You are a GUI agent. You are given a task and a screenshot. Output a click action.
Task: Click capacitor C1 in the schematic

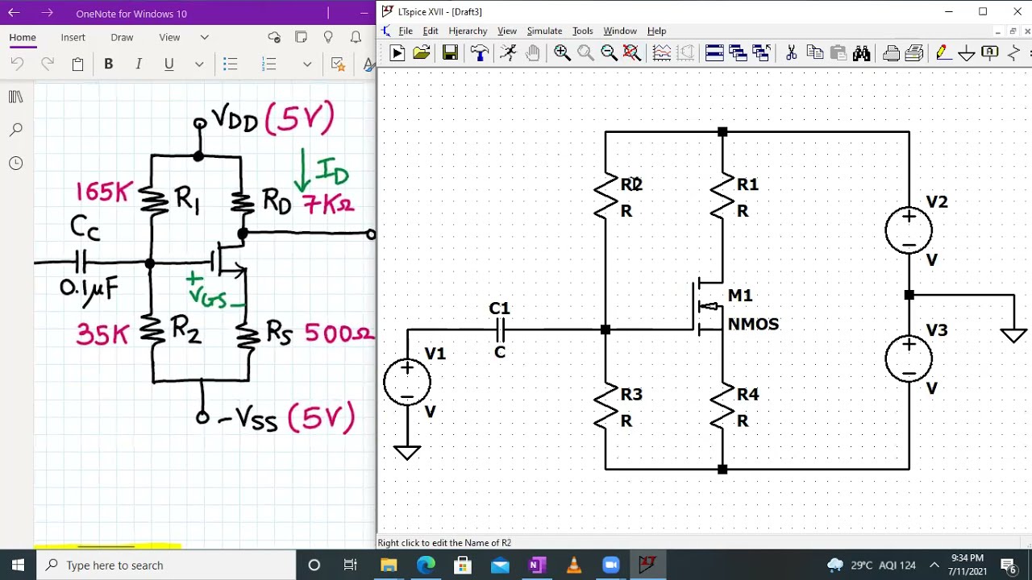[500, 329]
